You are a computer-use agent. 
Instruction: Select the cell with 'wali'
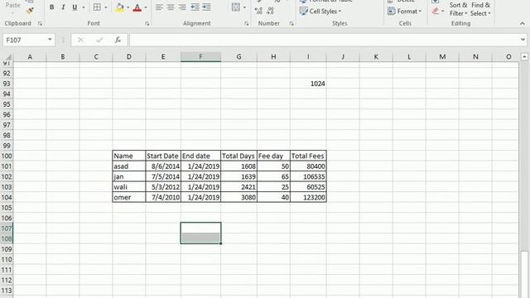click(129, 187)
